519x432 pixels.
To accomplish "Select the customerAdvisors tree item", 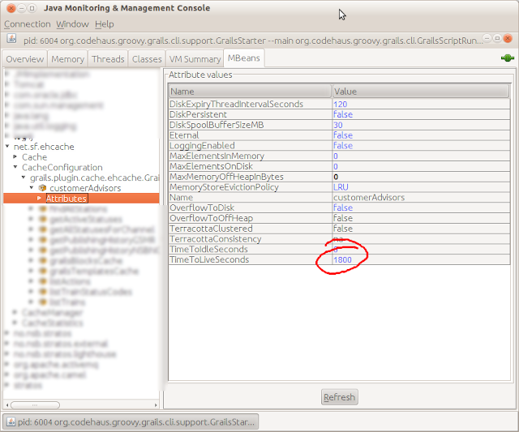I will tap(85, 188).
